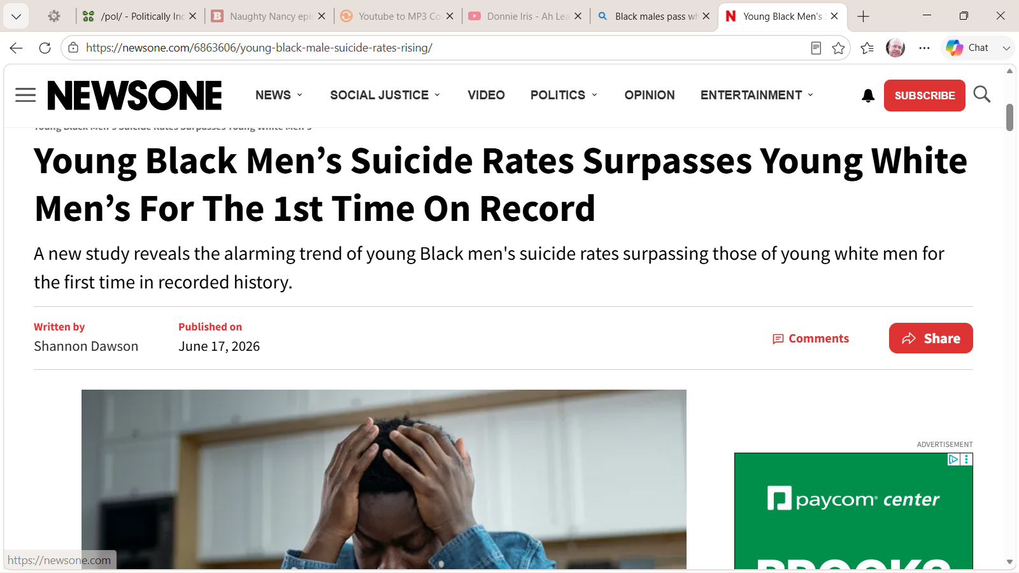1019x573 pixels.
Task: Switch to the Youtube to MP3 tab
Action: 397,17
